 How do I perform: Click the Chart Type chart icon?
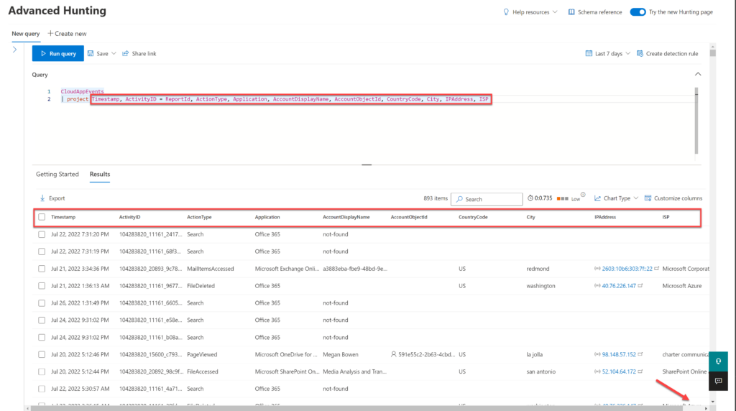coord(597,198)
